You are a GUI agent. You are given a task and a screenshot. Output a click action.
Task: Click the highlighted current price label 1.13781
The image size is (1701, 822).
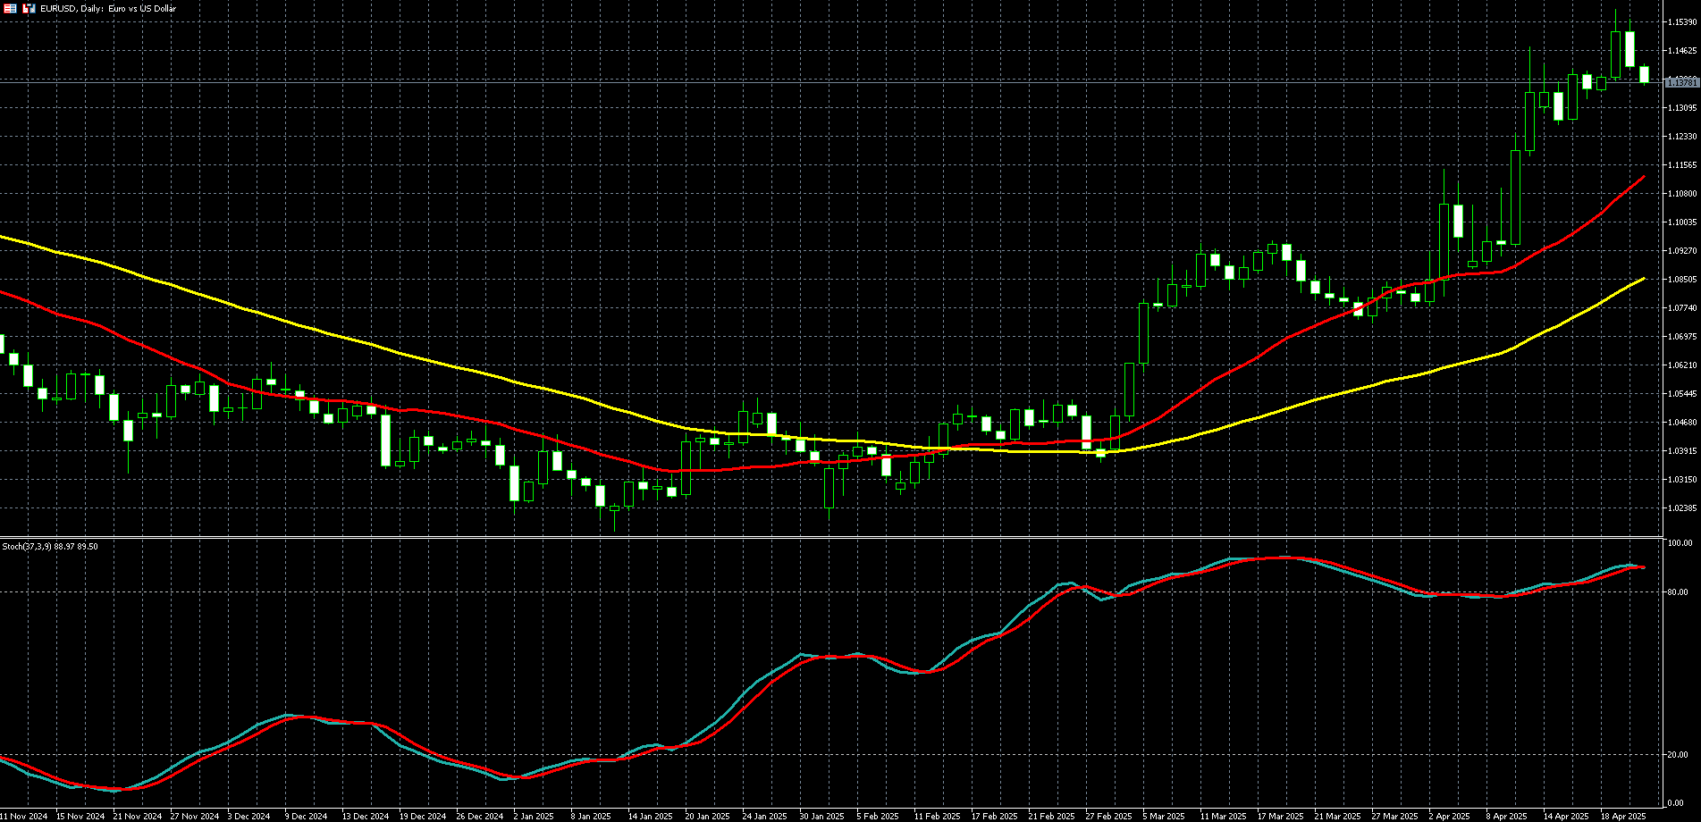click(x=1681, y=82)
